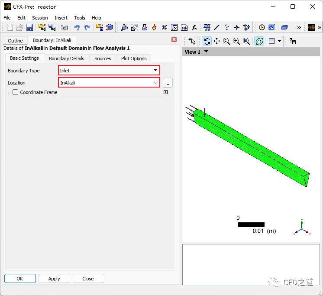
Task: Click the Insert Domain icon
Action: [x=124, y=27]
